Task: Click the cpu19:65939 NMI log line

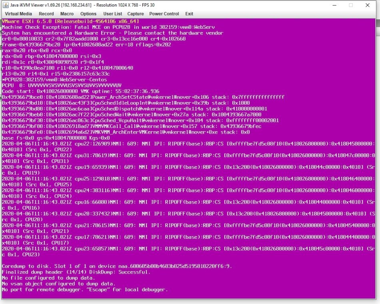Action: point(188,170)
